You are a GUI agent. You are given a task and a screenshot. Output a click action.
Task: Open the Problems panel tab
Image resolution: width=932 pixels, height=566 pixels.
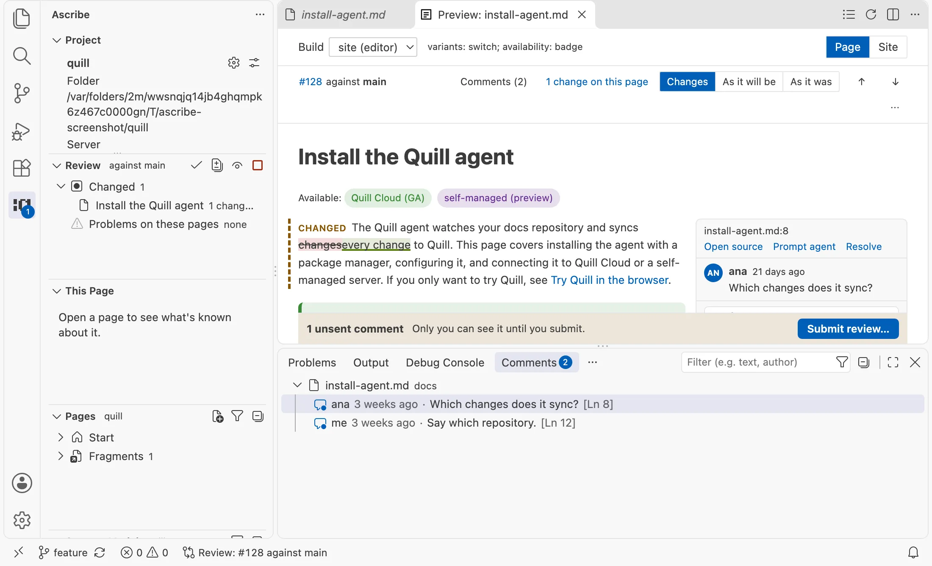[312, 363]
